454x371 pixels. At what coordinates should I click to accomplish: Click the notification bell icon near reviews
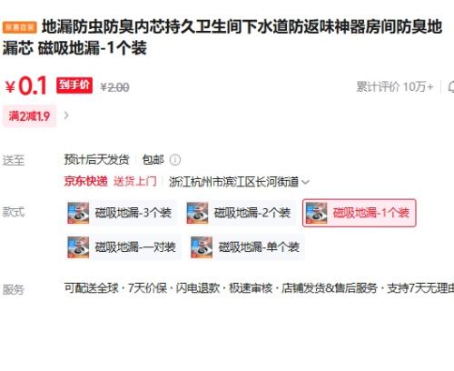451,87
